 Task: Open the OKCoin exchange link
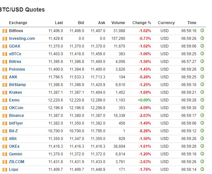click(x=16, y=108)
